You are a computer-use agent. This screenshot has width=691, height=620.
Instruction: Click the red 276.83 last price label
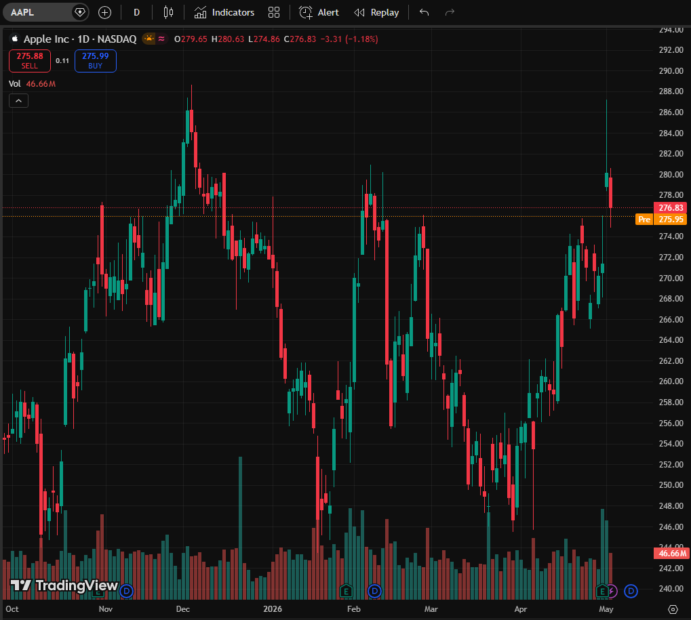[670, 208]
